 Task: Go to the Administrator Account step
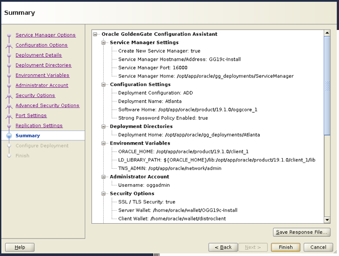click(42, 86)
